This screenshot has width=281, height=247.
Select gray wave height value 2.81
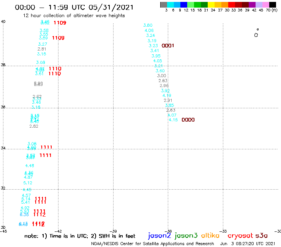(x=42, y=49)
